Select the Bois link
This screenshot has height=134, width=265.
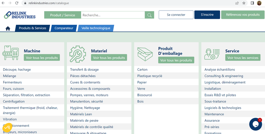[x=140, y=102]
